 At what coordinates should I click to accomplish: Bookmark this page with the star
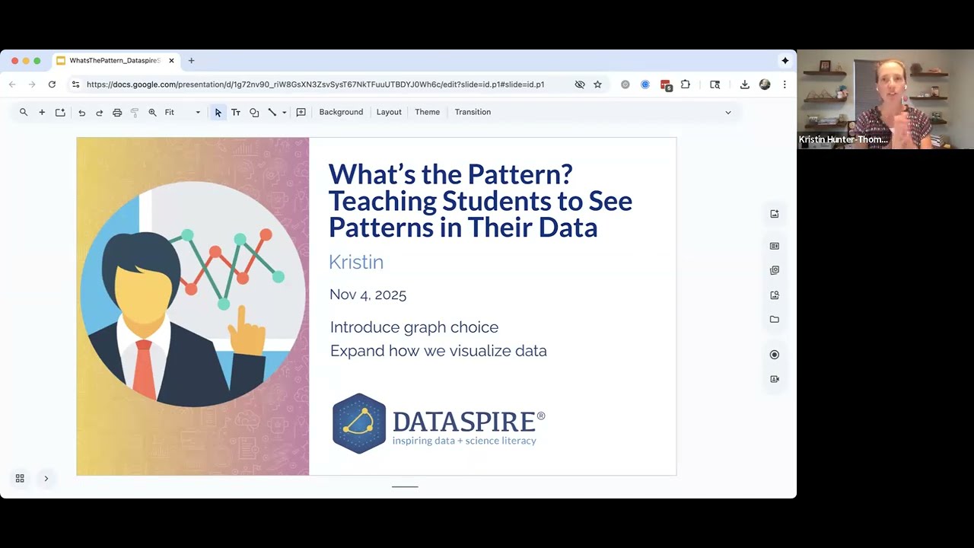tap(598, 84)
